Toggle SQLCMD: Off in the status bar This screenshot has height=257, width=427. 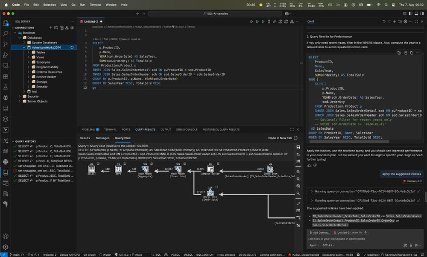click(205, 255)
